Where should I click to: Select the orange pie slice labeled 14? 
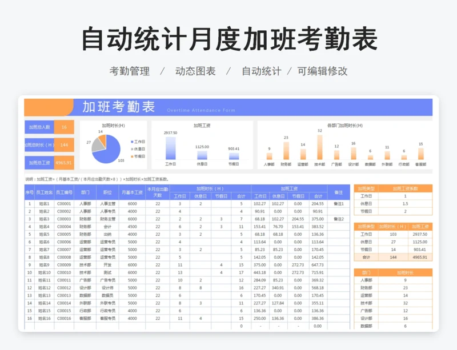tap(103, 139)
